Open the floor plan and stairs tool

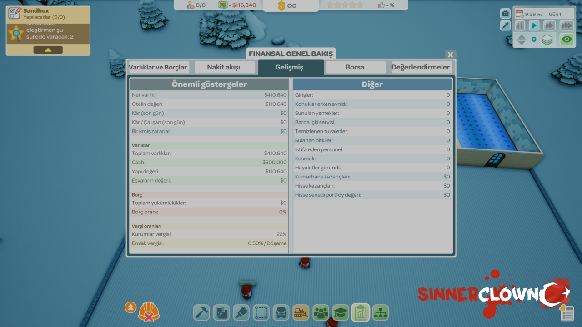[x=221, y=312]
